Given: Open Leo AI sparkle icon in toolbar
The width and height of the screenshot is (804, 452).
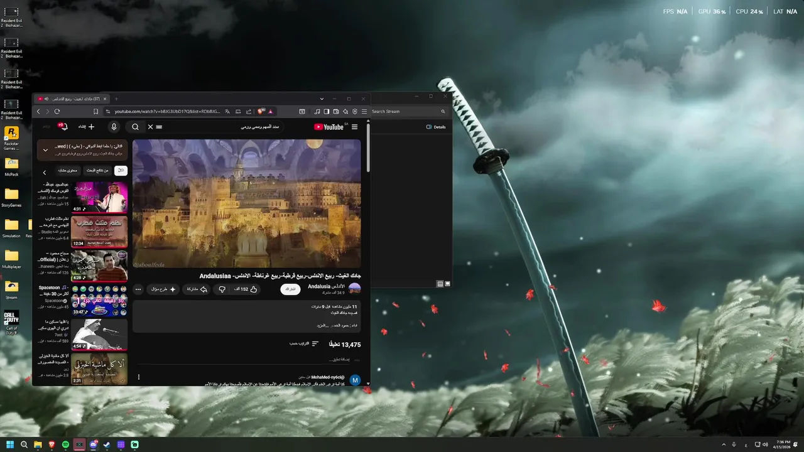Looking at the screenshot, I should 345,111.
